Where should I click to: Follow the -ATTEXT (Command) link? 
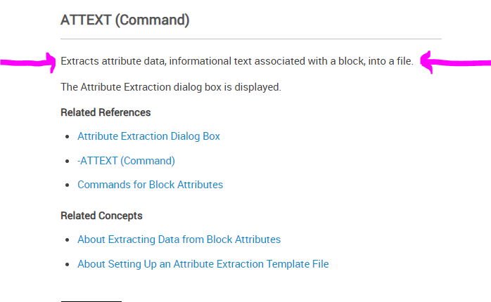pos(126,161)
